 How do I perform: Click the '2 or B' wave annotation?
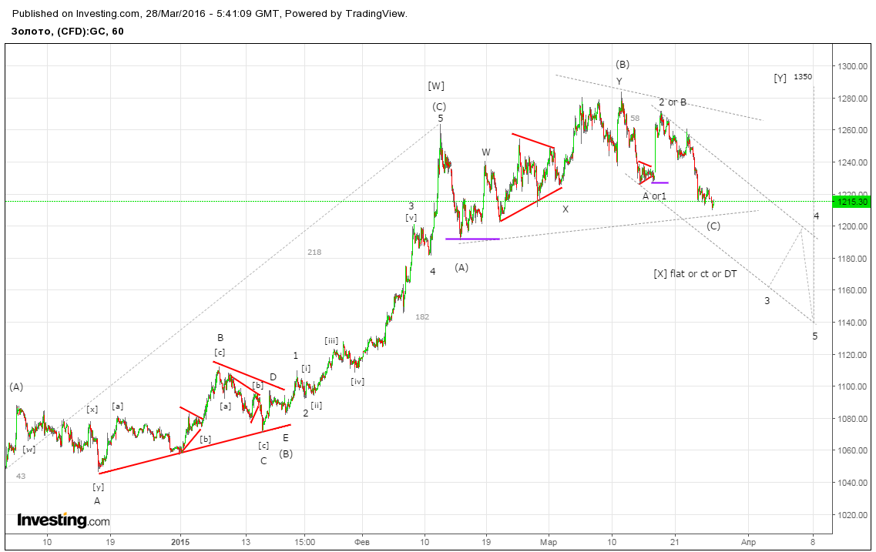tap(673, 102)
